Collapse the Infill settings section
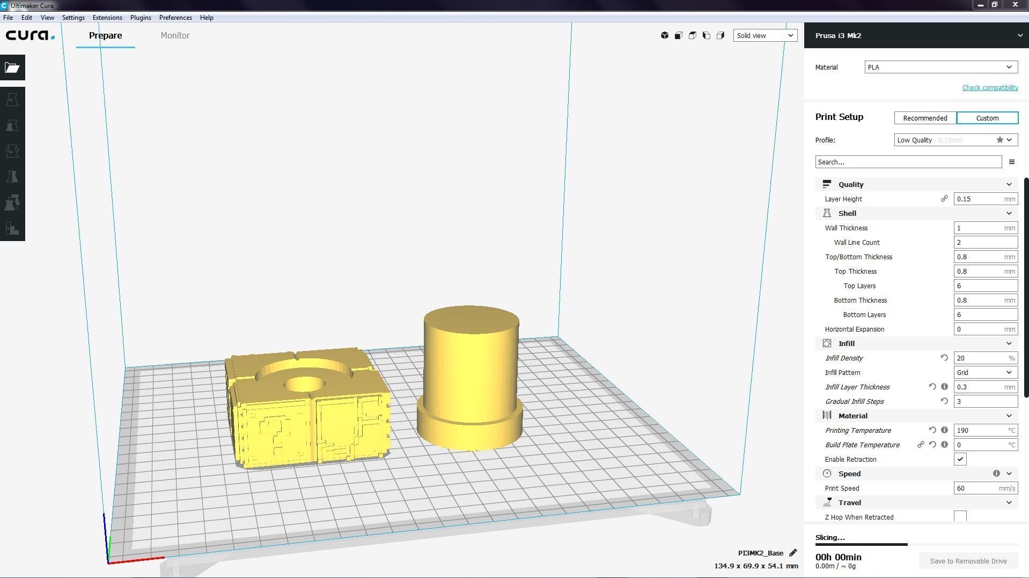The width and height of the screenshot is (1029, 578). click(x=917, y=343)
